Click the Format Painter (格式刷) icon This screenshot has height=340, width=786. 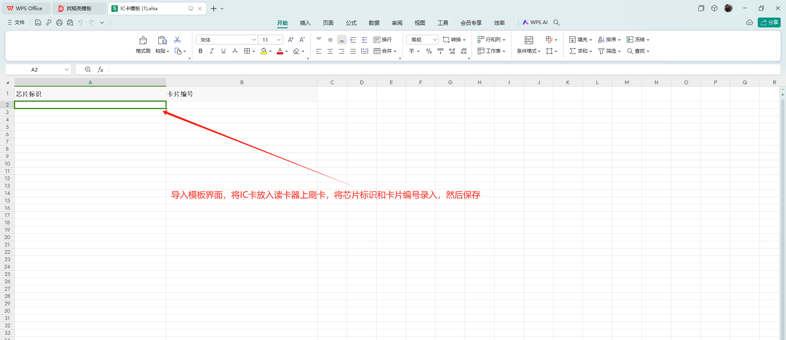143,40
